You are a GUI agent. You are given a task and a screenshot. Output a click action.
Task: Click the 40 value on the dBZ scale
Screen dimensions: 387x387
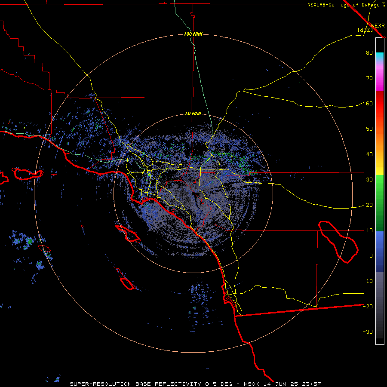[x=369, y=154]
